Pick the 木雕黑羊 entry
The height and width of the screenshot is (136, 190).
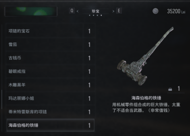51,85
